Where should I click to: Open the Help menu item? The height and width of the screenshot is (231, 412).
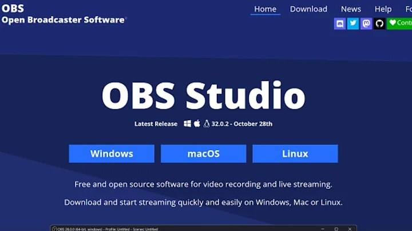point(383,9)
